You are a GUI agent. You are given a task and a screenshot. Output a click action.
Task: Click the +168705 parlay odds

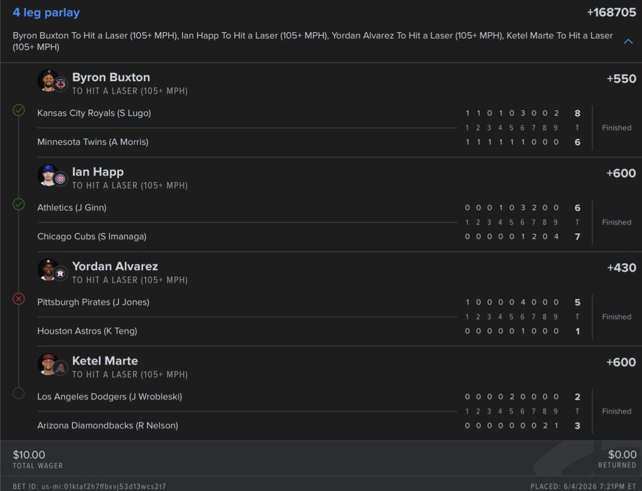coord(612,12)
